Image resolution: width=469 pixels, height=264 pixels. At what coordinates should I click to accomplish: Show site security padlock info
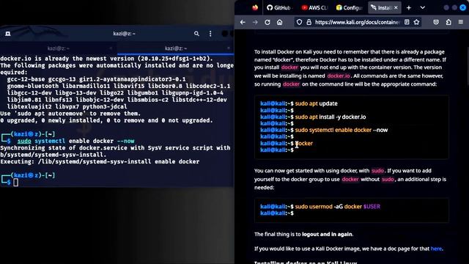point(309,22)
